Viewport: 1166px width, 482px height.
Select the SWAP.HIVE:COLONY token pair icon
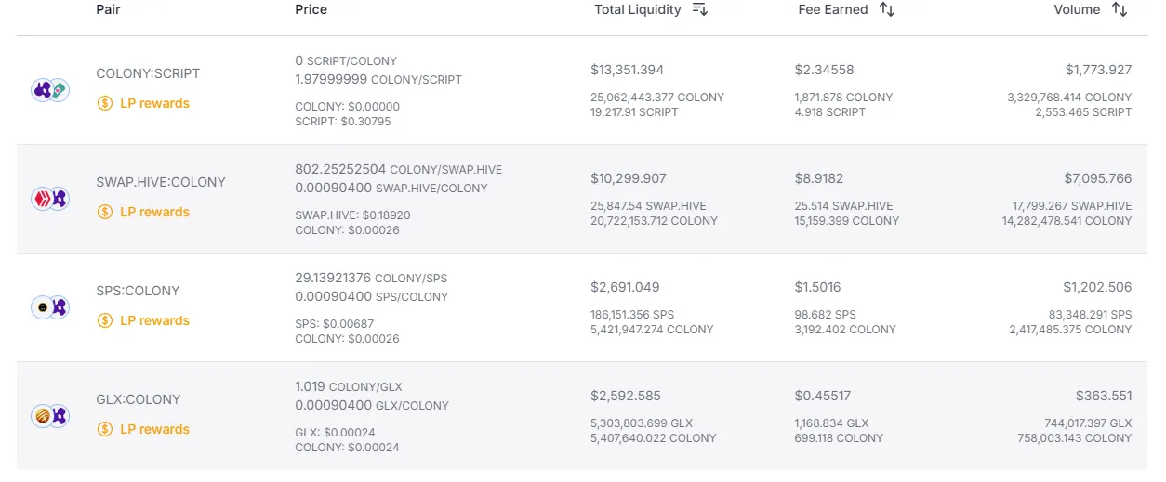pos(50,199)
